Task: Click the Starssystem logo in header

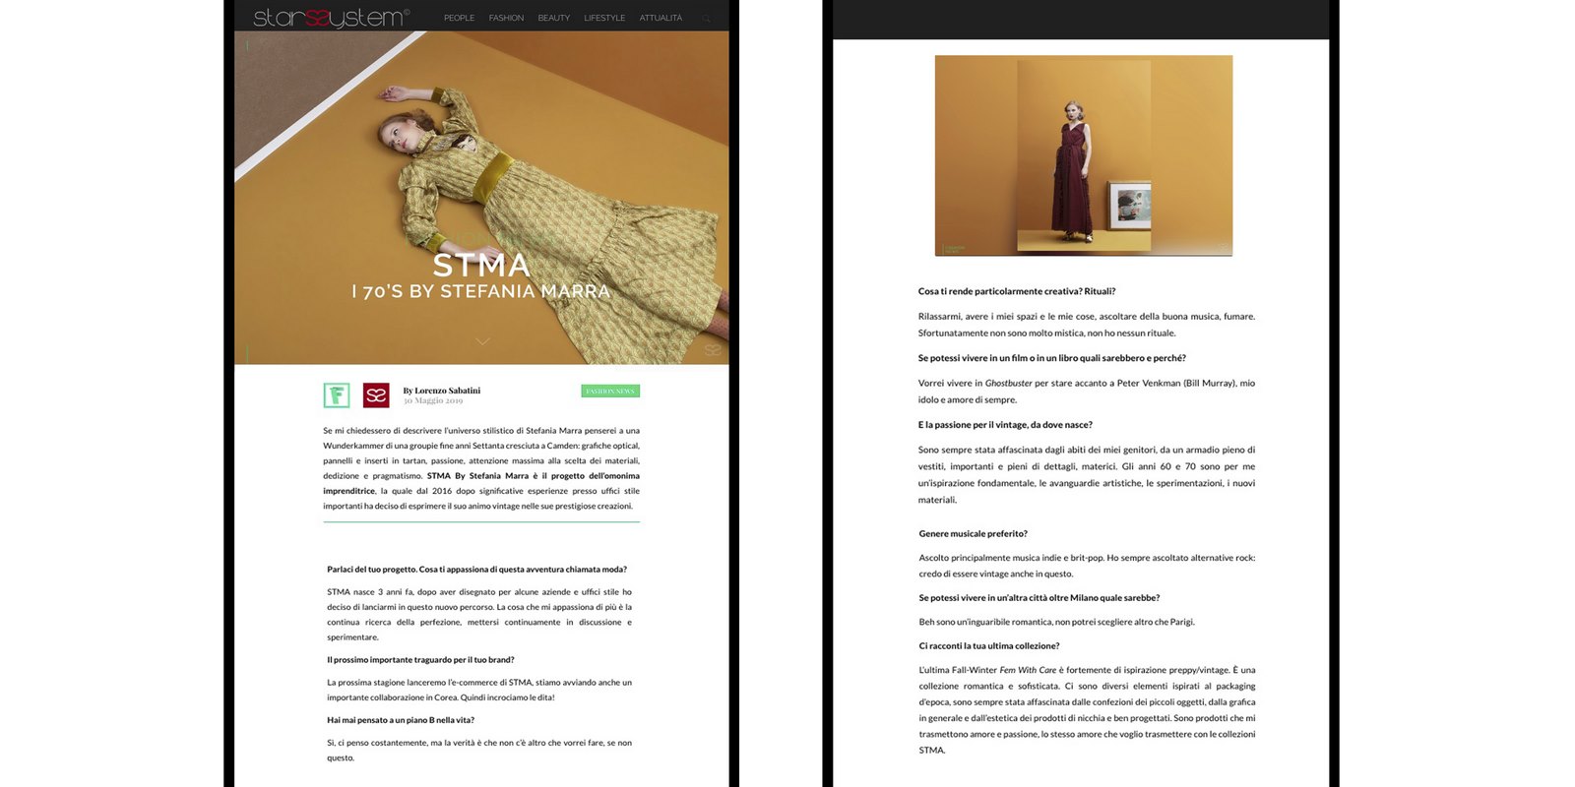Action: [x=331, y=17]
